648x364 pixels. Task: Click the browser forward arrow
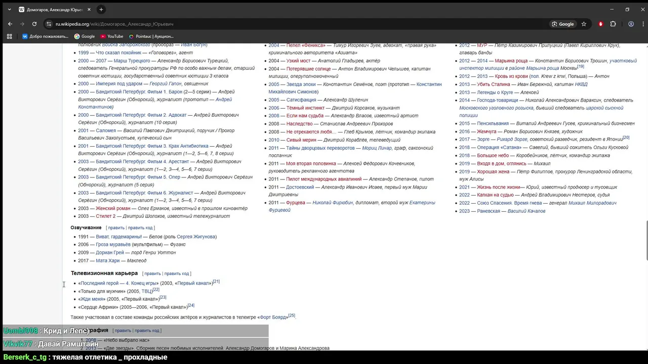tap(22, 24)
